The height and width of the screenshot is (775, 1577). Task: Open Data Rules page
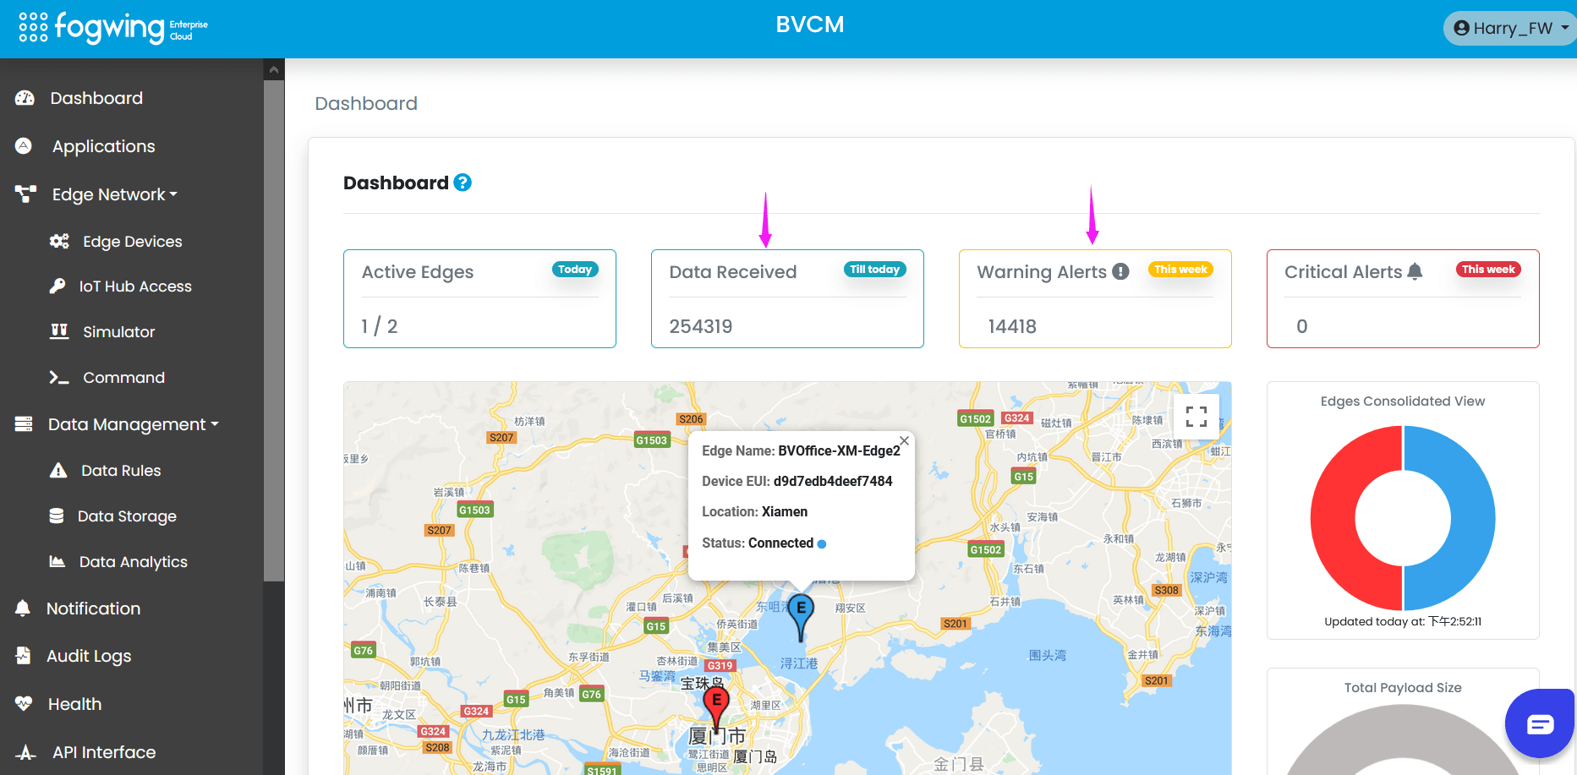point(121,471)
